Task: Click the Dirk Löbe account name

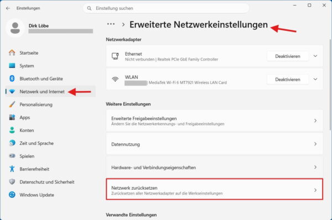Action: (x=39, y=26)
